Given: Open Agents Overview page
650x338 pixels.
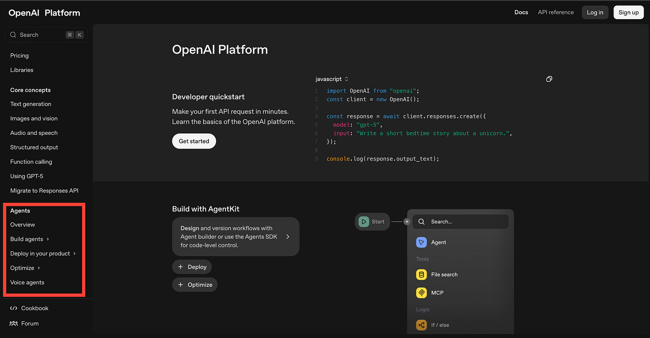Looking at the screenshot, I should point(23,225).
